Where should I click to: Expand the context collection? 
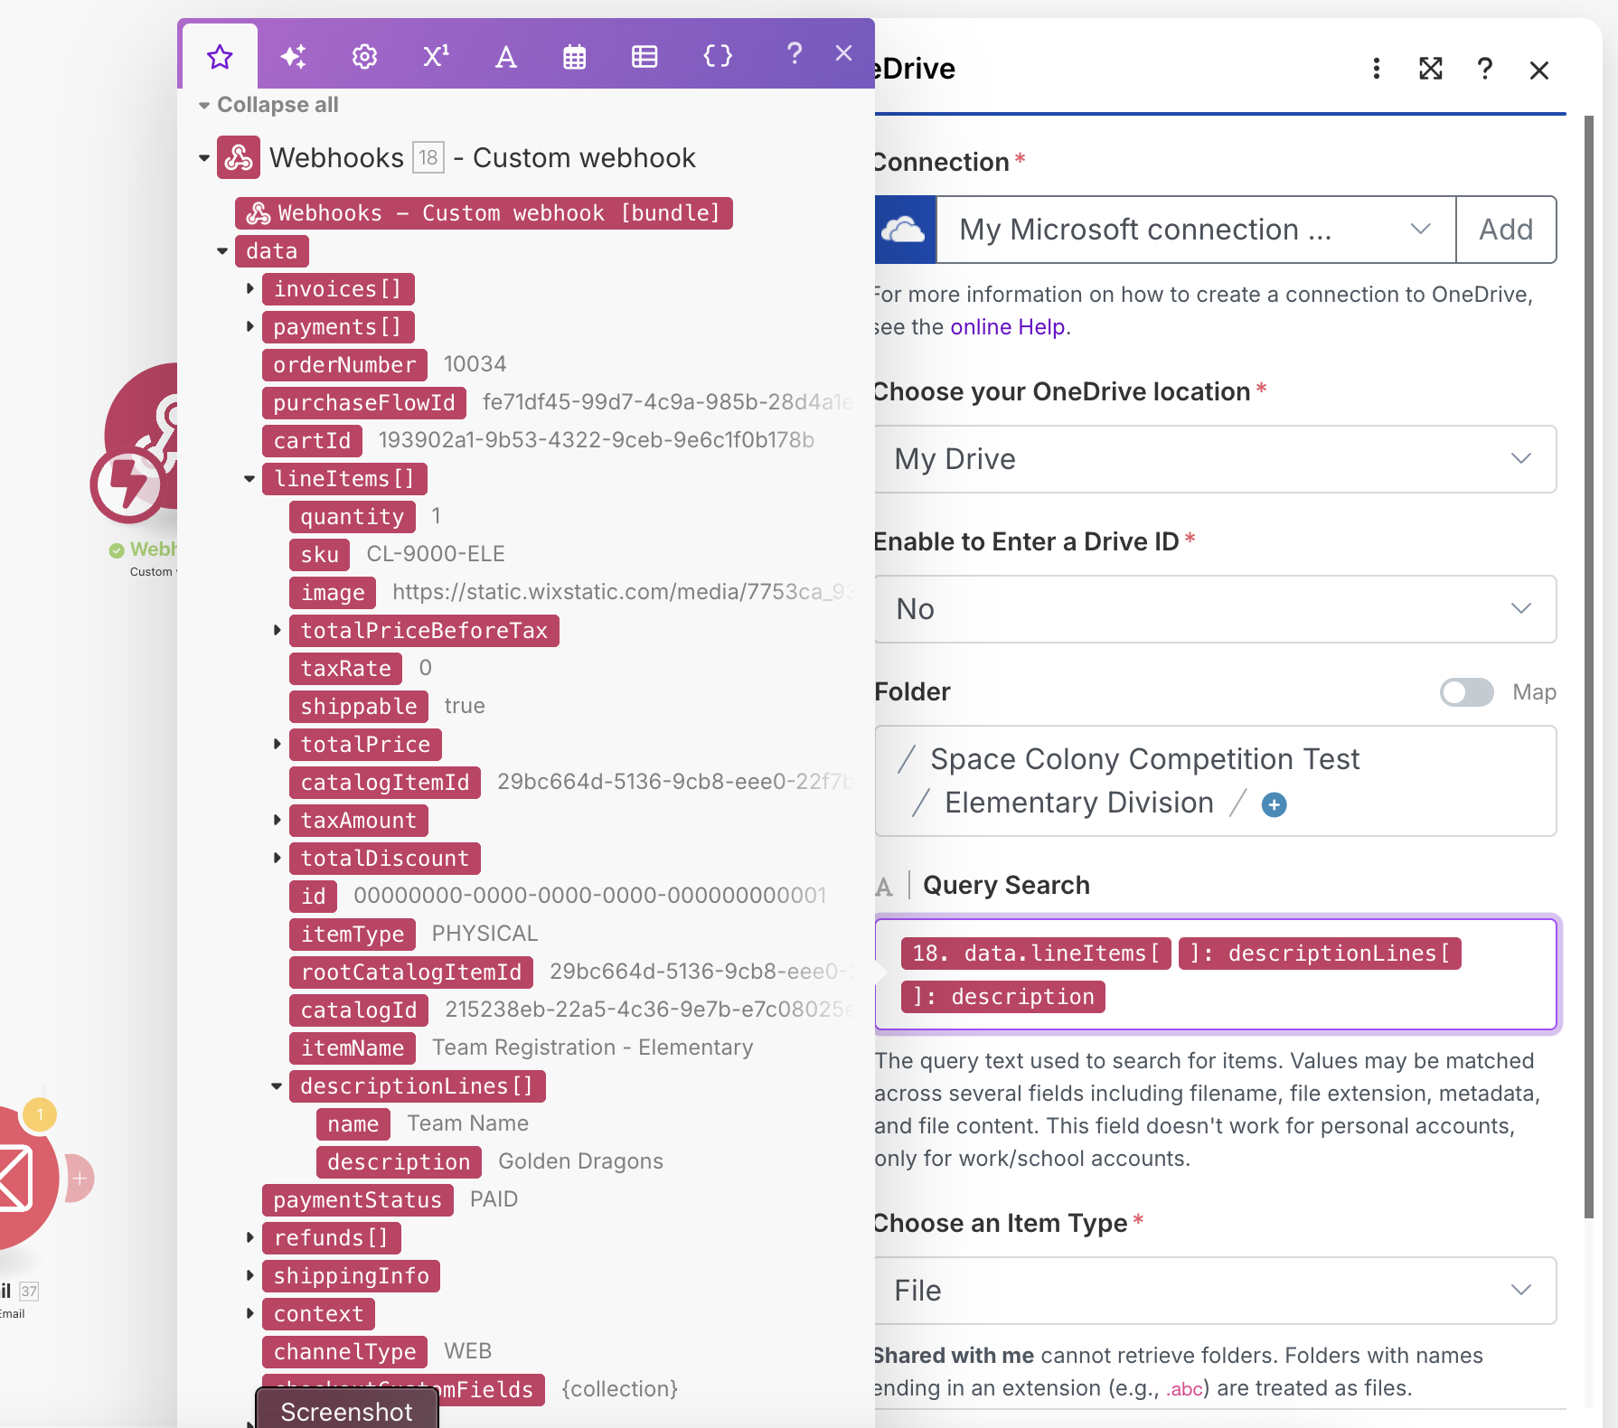pyautogui.click(x=250, y=1314)
